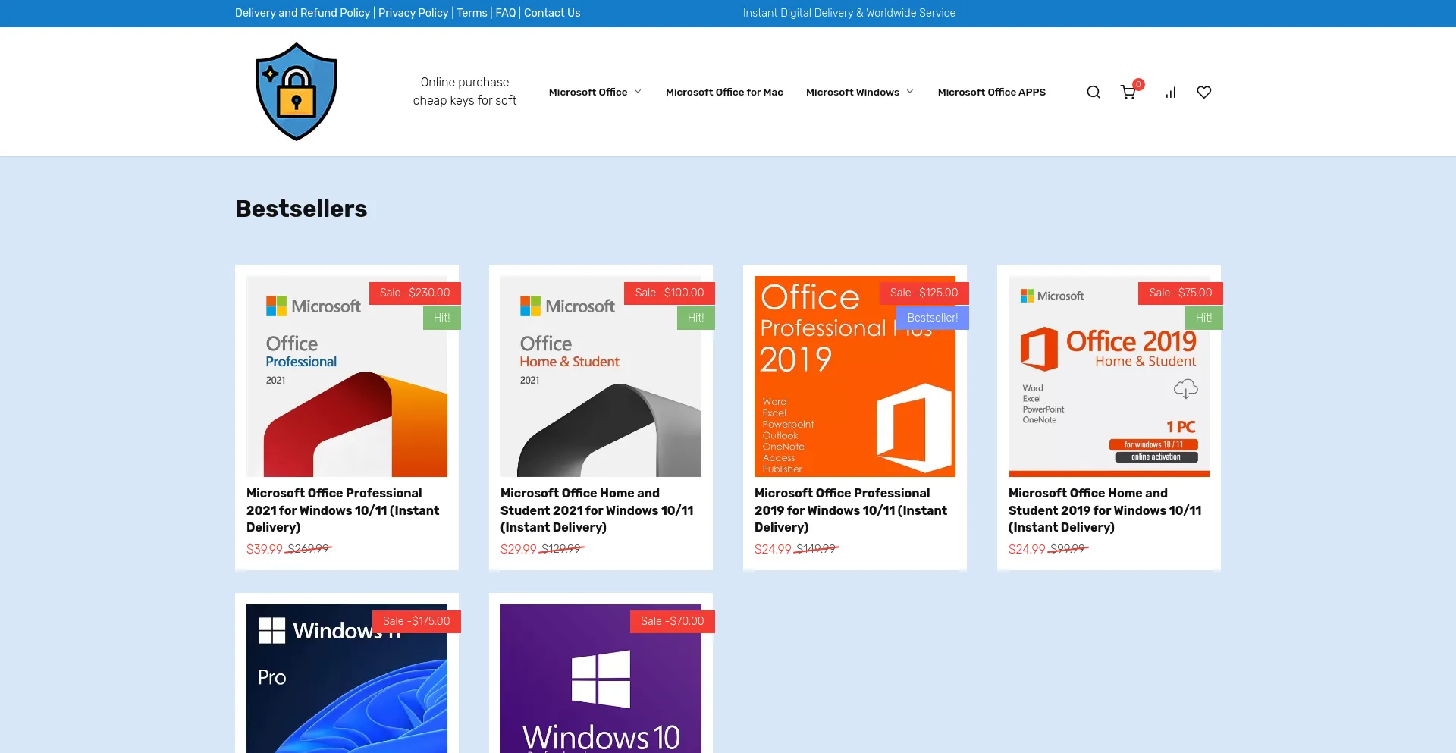Open the Microsoft Office for Mac menu
This screenshot has height=753, width=1456.
pos(724,93)
